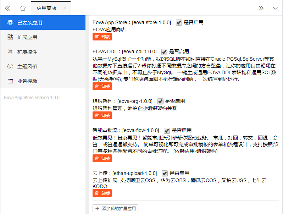Click the 扩展控件 tools icon
This screenshot has height=214, width=283.
10,52
